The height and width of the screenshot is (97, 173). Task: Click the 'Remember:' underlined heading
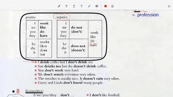tap(34, 91)
